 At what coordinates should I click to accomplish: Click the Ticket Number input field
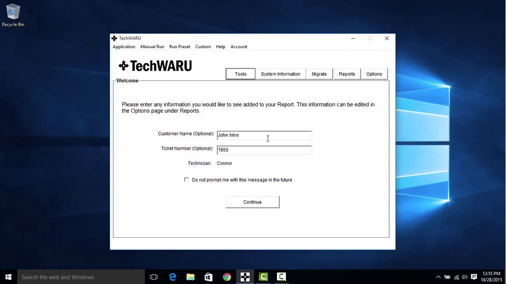[x=264, y=150]
